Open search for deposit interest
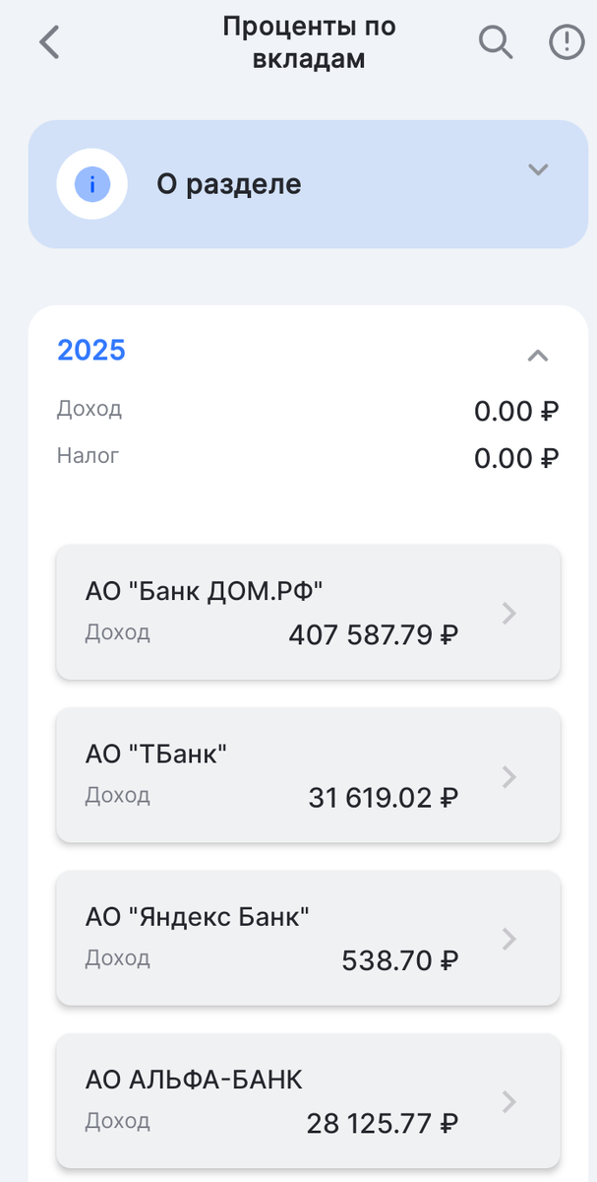Image resolution: width=597 pixels, height=1182 pixels. (x=495, y=42)
